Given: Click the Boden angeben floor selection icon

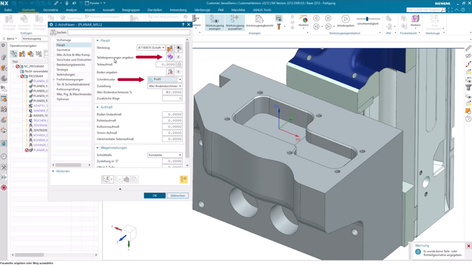Looking at the screenshot, I should coord(170,72).
